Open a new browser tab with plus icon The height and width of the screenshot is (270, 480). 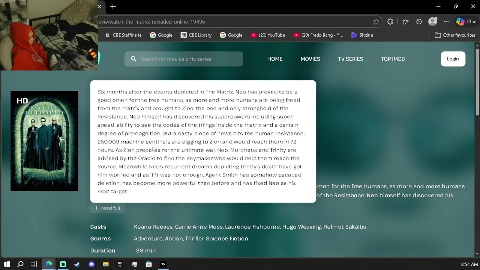(113, 7)
